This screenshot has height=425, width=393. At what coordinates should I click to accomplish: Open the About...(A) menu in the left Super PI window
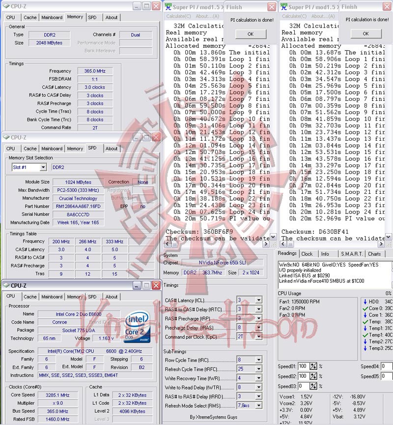[207, 16]
